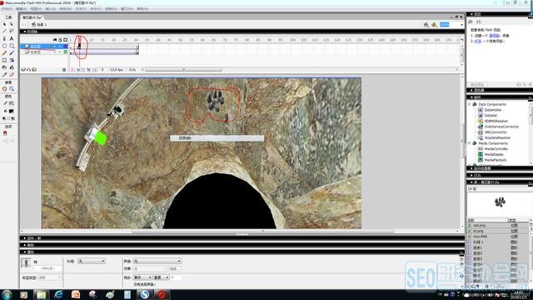Toggle show all layers eye icon
The image size is (533, 300).
pyautogui.click(x=55, y=40)
